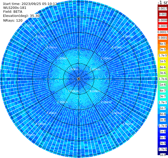168x158 pixels.
Task: Click the 5.00km label in lower-left quadrant
Action: tap(30, 135)
